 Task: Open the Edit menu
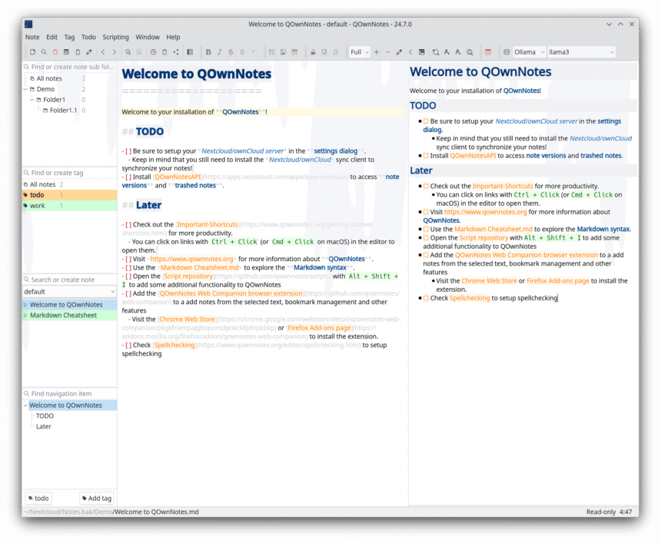51,37
